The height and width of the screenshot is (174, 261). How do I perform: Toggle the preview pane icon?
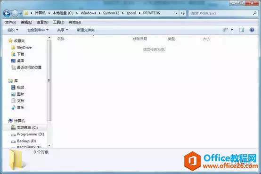tap(242, 30)
